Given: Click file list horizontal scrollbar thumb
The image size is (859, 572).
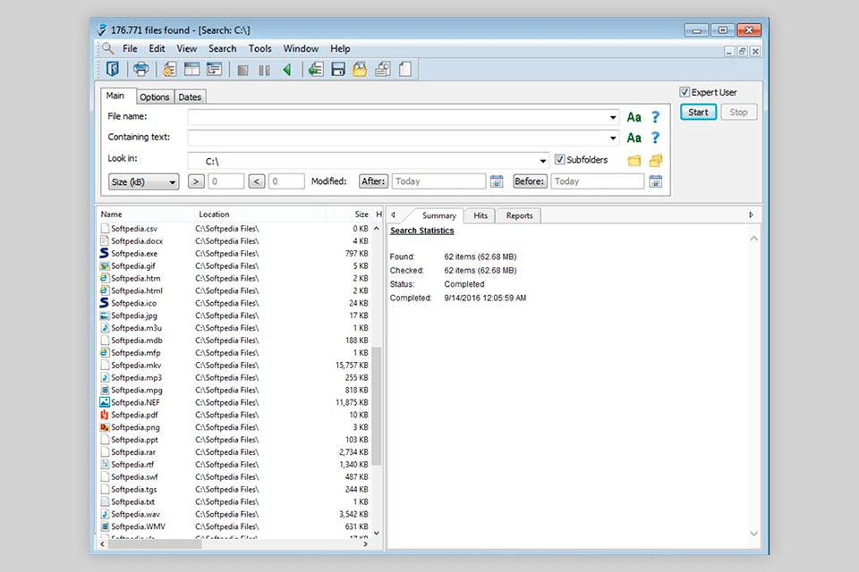Looking at the screenshot, I should coord(155,544).
